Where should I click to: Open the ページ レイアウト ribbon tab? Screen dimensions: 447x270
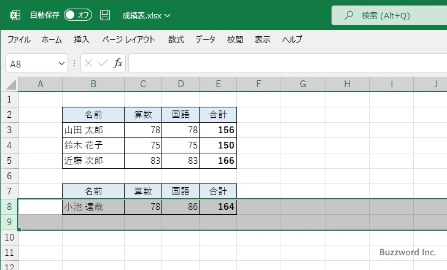pyautogui.click(x=128, y=39)
